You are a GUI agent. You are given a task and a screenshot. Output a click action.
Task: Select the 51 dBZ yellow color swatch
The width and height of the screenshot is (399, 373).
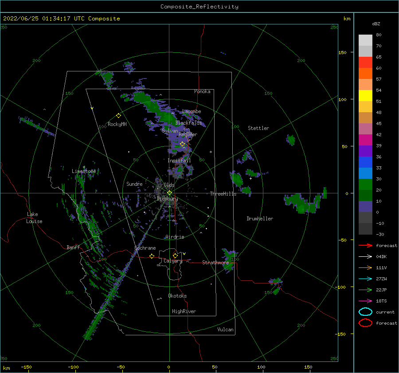tap(365, 95)
